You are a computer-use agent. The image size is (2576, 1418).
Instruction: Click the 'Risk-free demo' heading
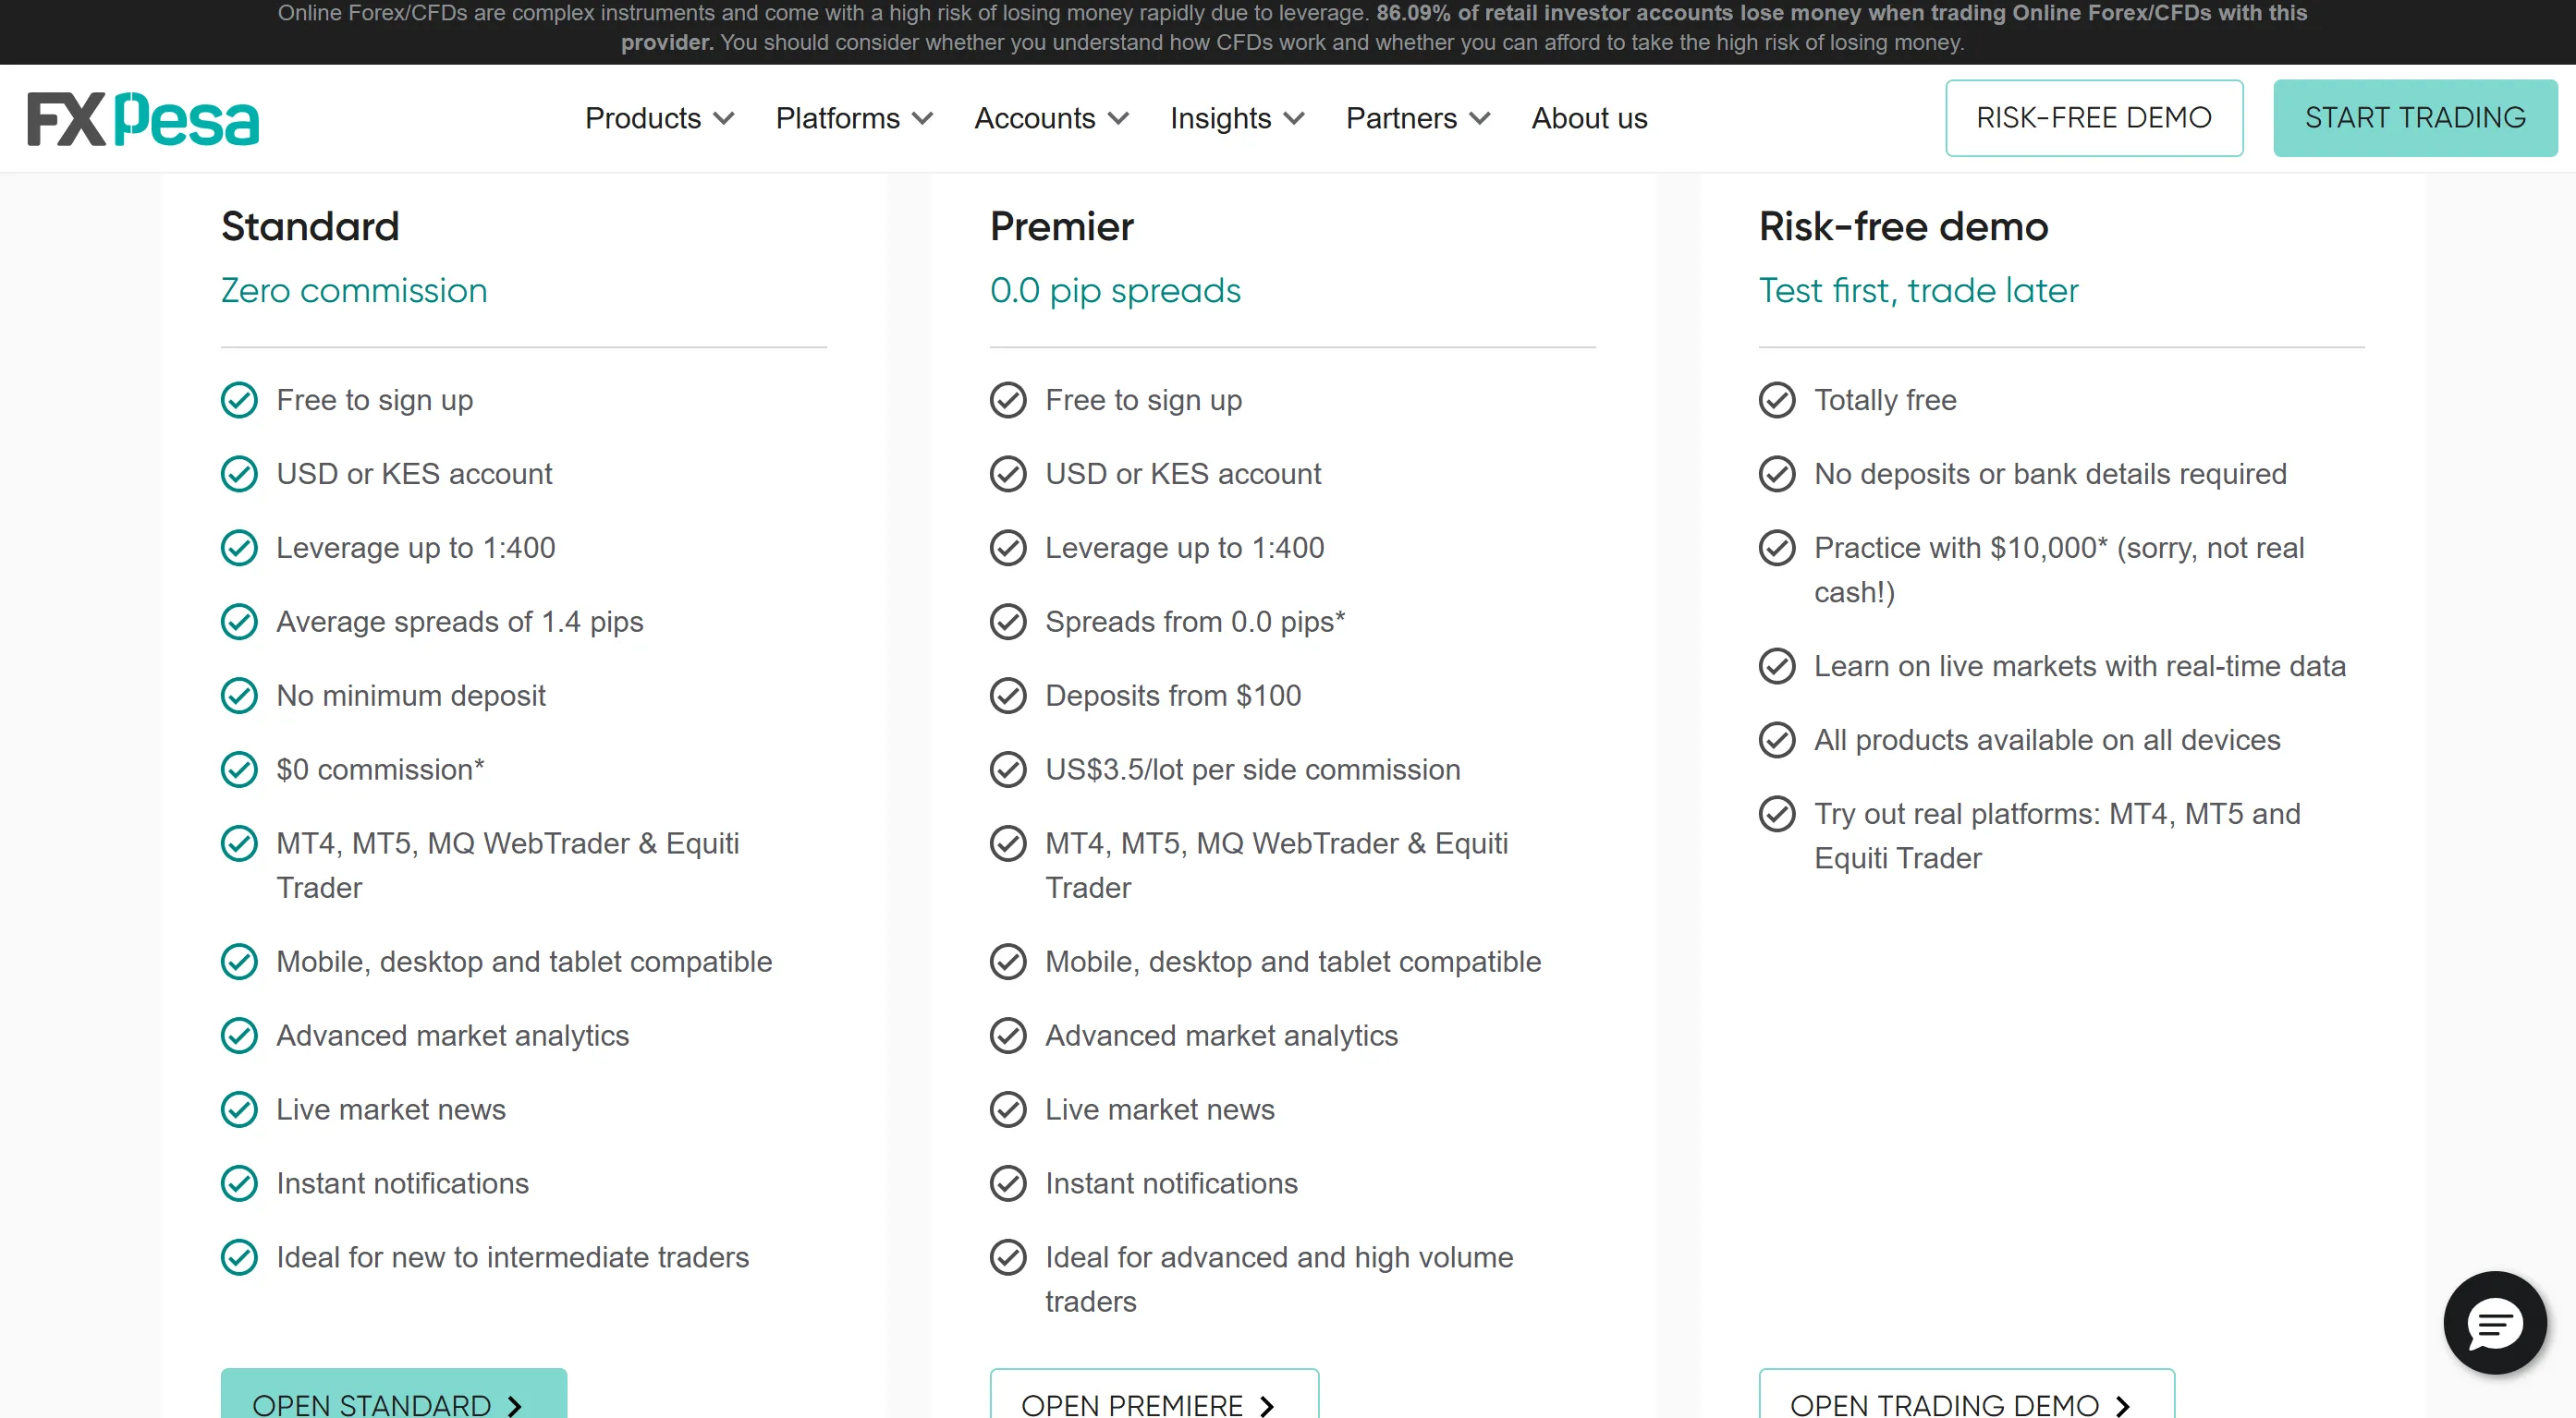[x=1903, y=227]
